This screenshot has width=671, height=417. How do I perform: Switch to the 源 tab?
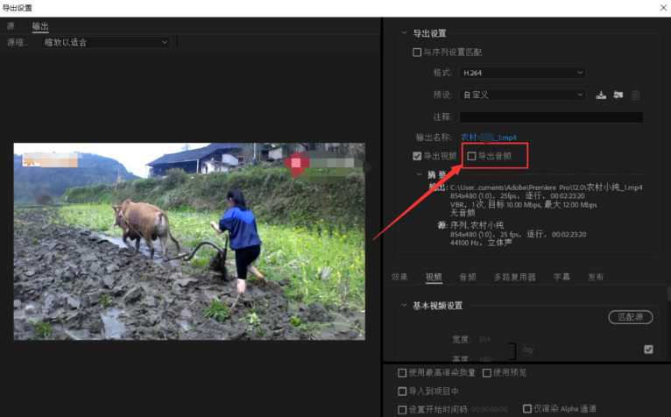click(11, 26)
